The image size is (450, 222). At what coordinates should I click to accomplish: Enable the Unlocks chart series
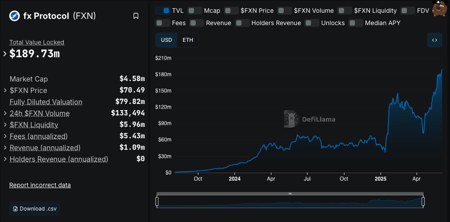click(x=312, y=23)
